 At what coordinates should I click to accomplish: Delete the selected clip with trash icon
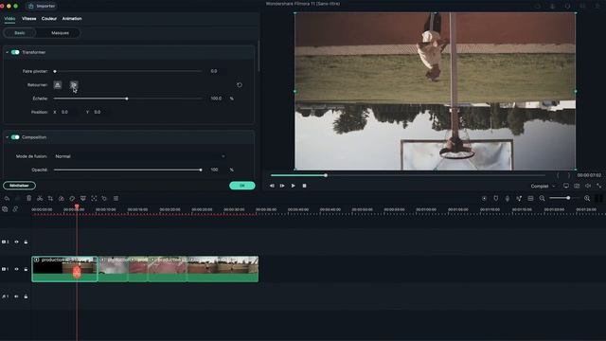[29, 198]
